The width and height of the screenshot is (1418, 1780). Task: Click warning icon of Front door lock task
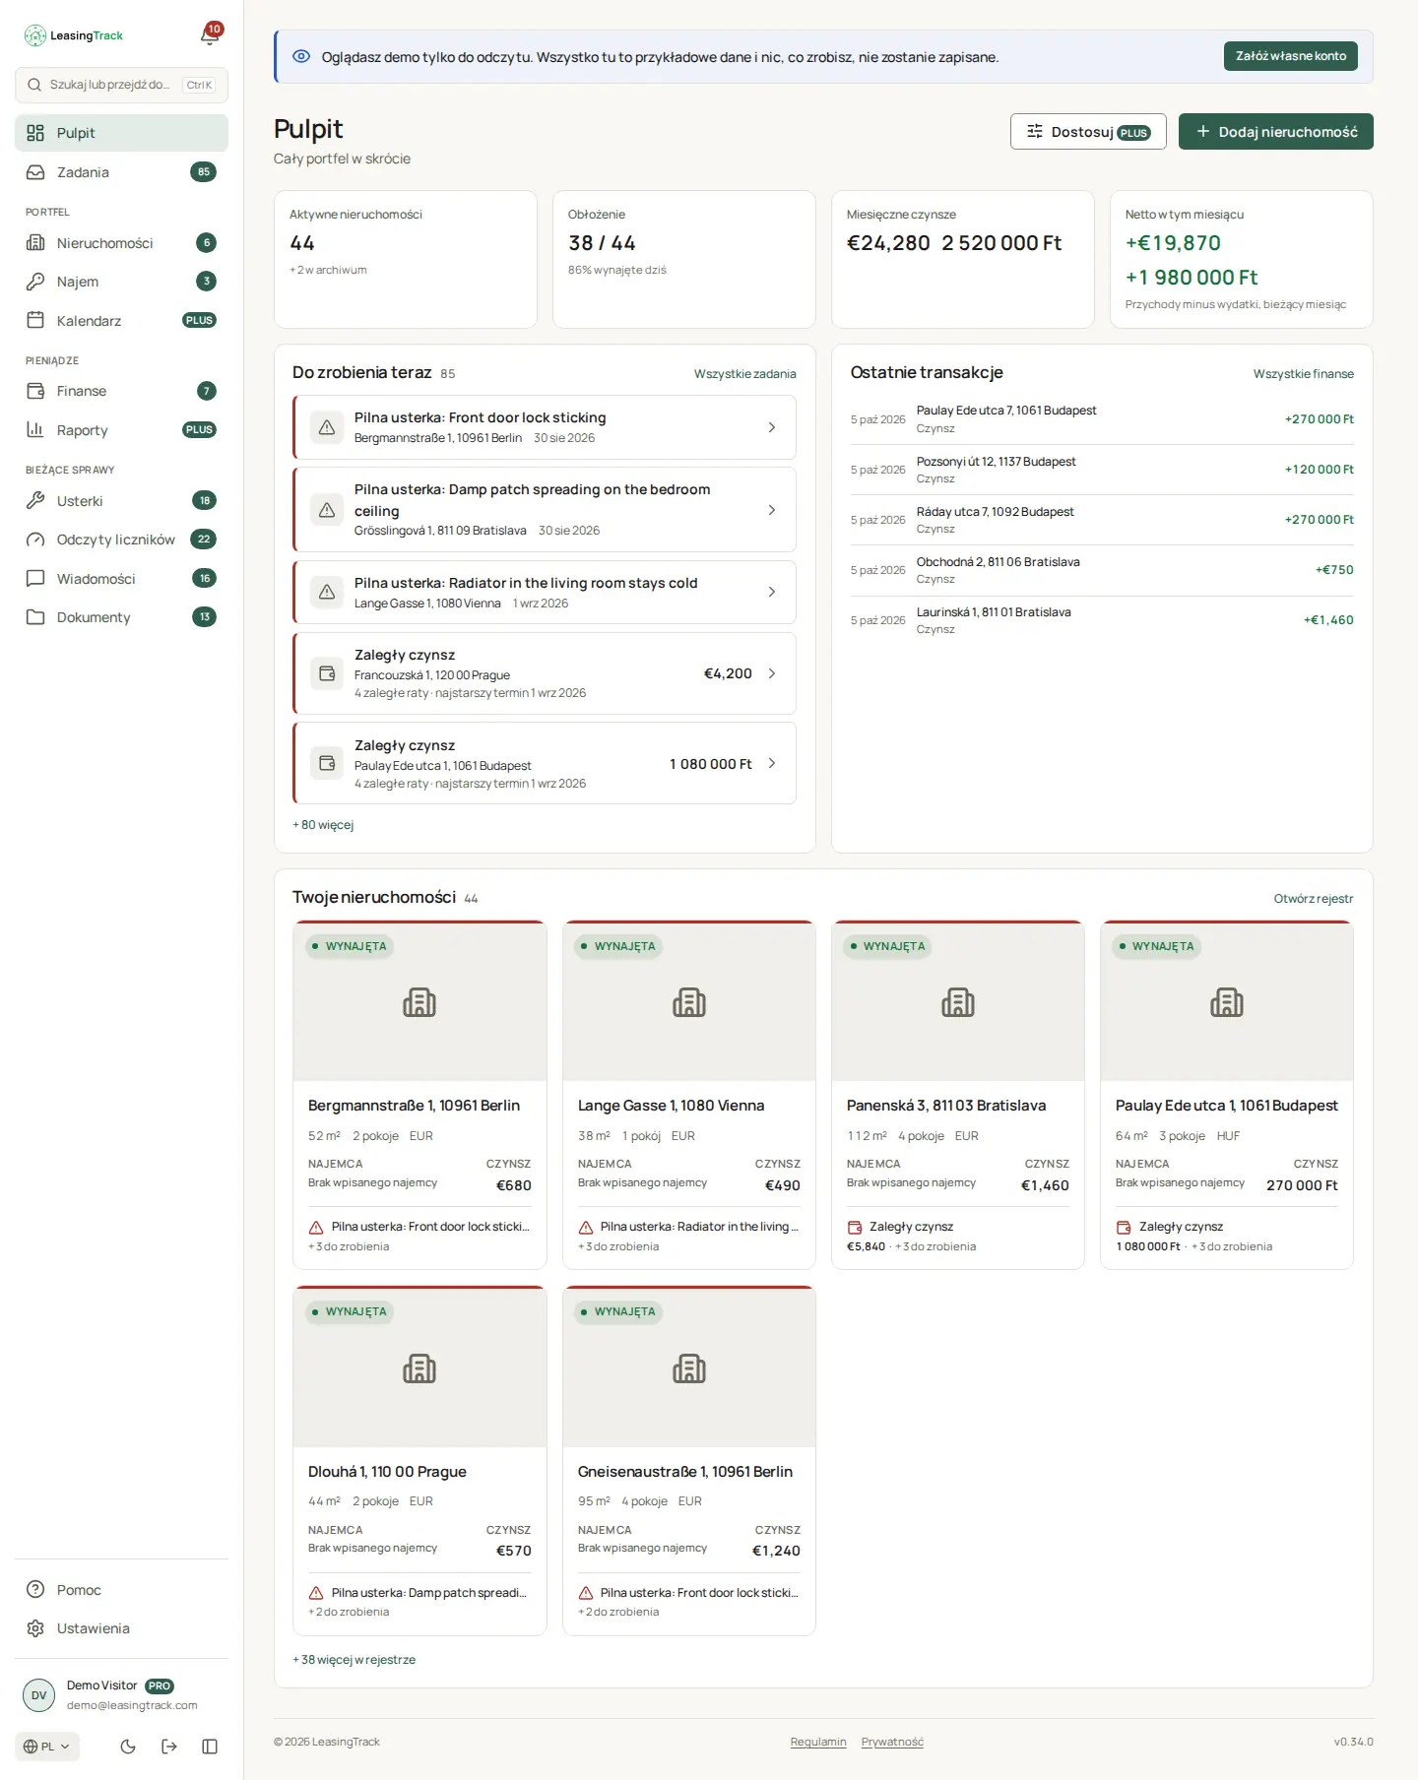[327, 427]
